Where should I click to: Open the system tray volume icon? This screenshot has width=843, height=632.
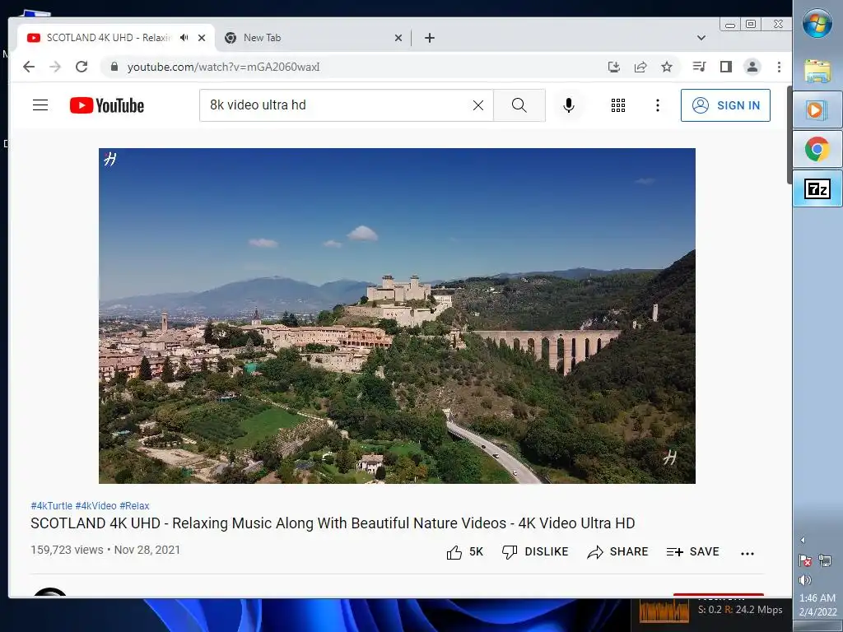(x=805, y=580)
